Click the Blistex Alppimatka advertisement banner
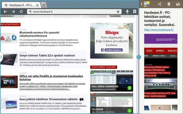The height and width of the screenshot is (114, 183). [112, 41]
